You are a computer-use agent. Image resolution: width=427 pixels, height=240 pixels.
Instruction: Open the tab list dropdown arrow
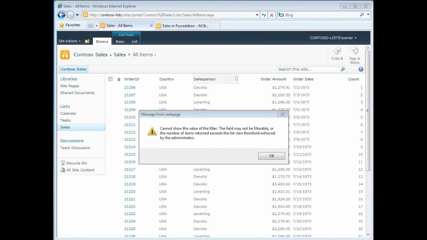pos(96,26)
